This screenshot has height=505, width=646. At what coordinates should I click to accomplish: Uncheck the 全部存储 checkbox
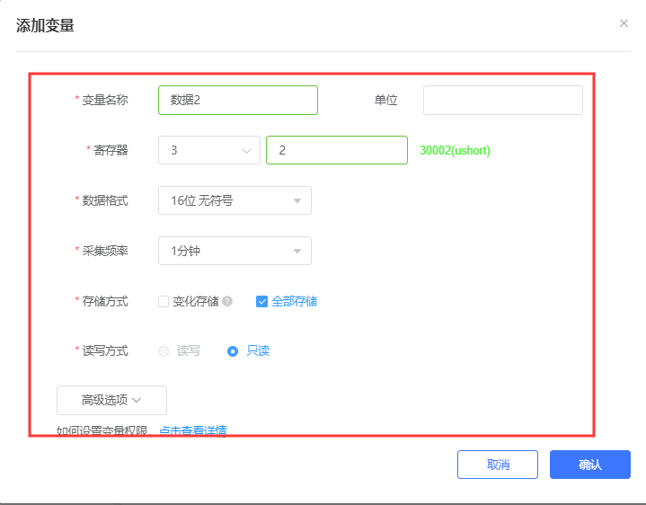pos(261,302)
